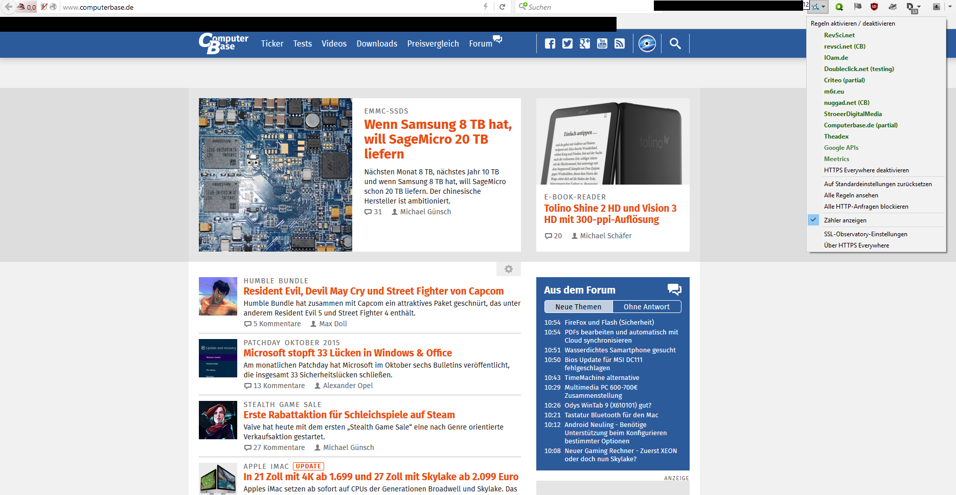Viewport: 956px width, 495px height.
Task: Open the crossed-out shield tracking protection icon
Action: tap(44, 7)
